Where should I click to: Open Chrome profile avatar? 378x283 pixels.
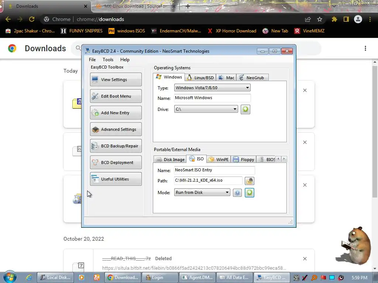[x=358, y=19]
